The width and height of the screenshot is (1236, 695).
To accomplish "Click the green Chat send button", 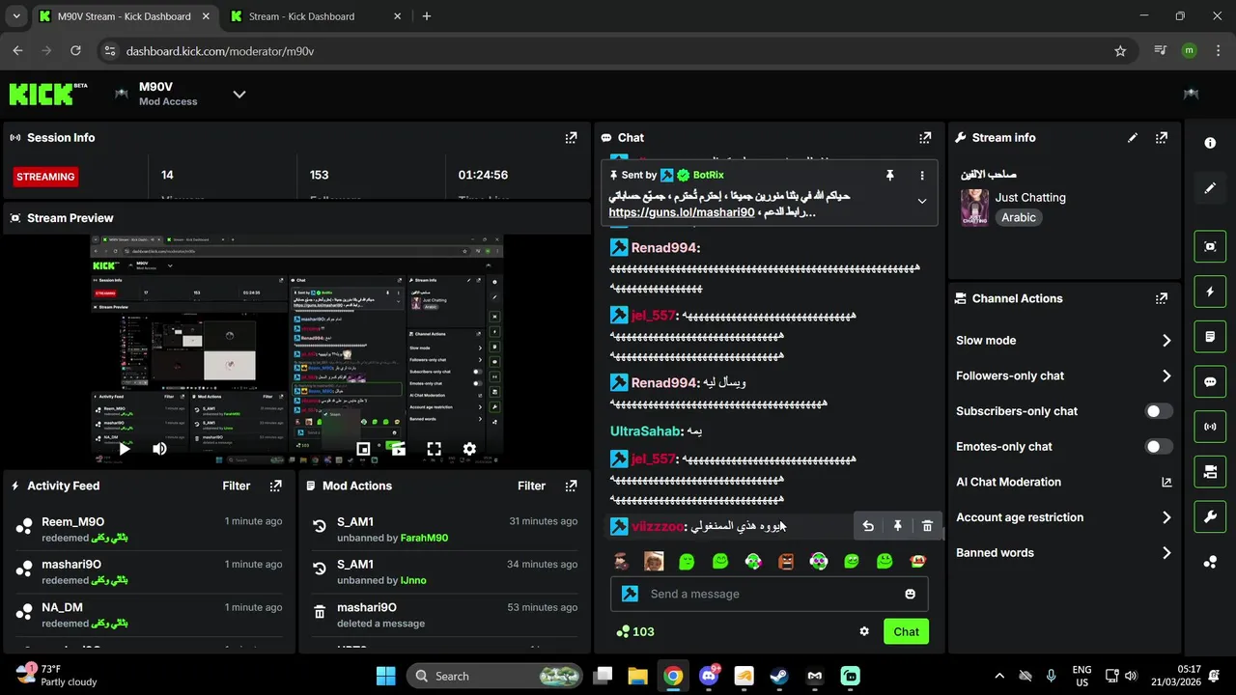I will click(x=906, y=631).
